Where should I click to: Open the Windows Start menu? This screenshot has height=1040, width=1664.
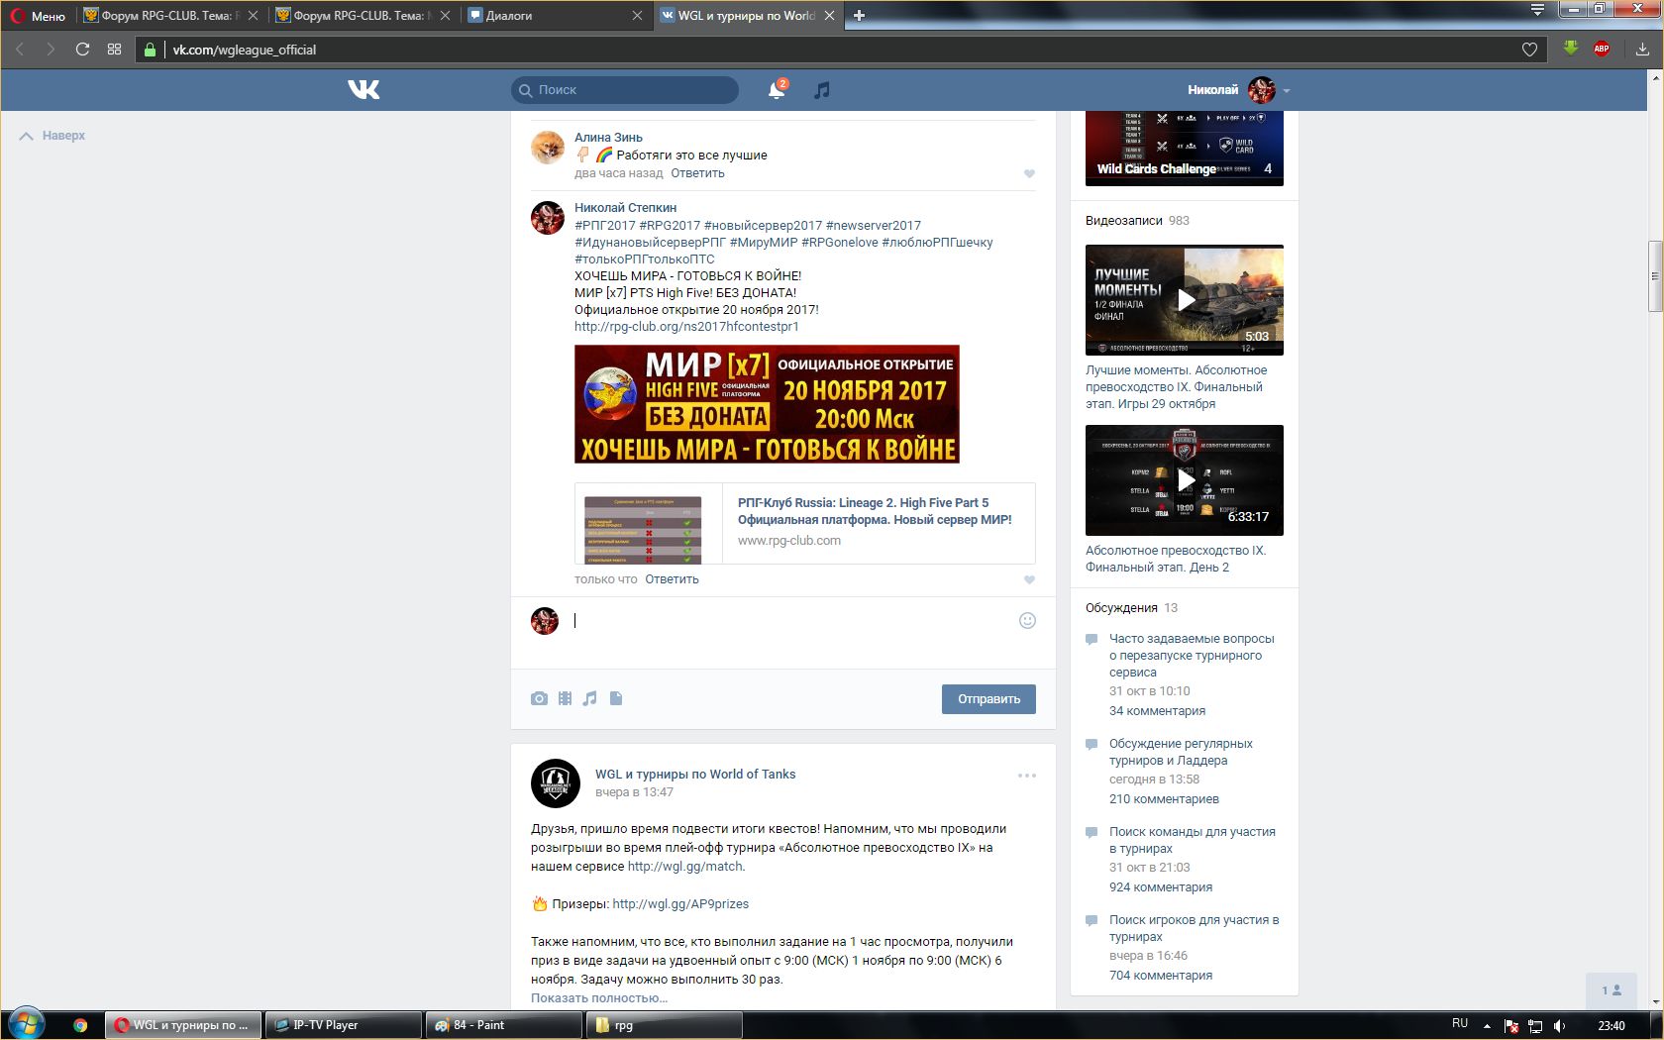tap(27, 1024)
